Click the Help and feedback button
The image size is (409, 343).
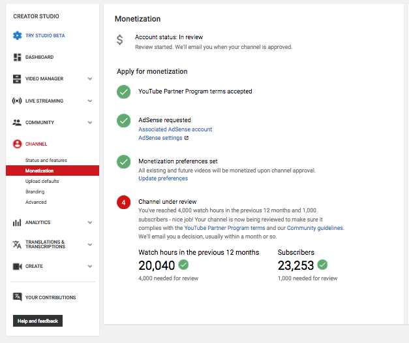click(38, 321)
